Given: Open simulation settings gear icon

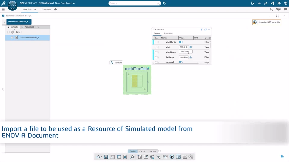Looking at the screenshot, I should point(166,157).
